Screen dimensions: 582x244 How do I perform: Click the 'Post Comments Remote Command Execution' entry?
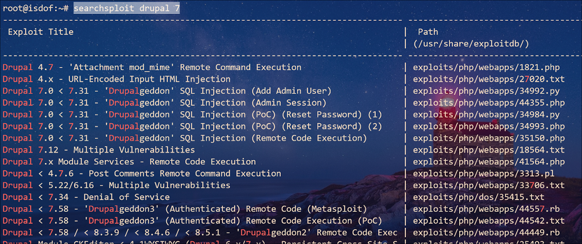click(141, 173)
